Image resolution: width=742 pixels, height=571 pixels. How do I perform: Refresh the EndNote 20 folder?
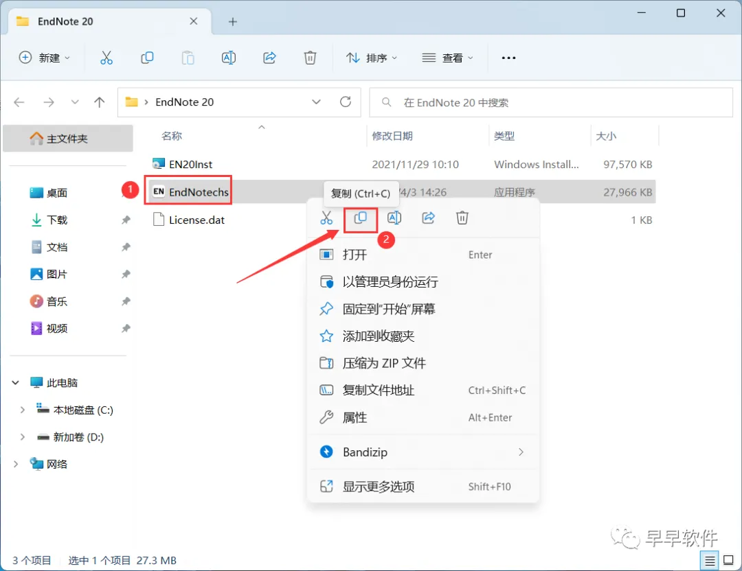tap(346, 102)
